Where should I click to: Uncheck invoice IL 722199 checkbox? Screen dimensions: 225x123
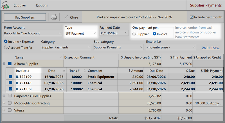pyautogui.click(x=10, y=76)
